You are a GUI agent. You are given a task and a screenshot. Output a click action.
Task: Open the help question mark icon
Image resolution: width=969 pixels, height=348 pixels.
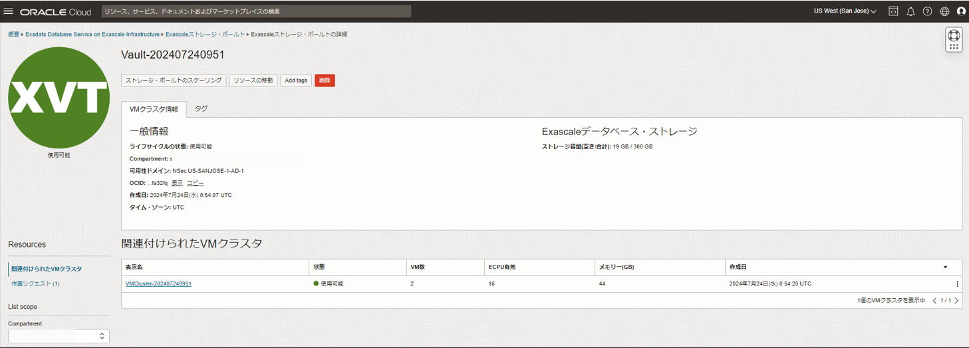(x=927, y=11)
